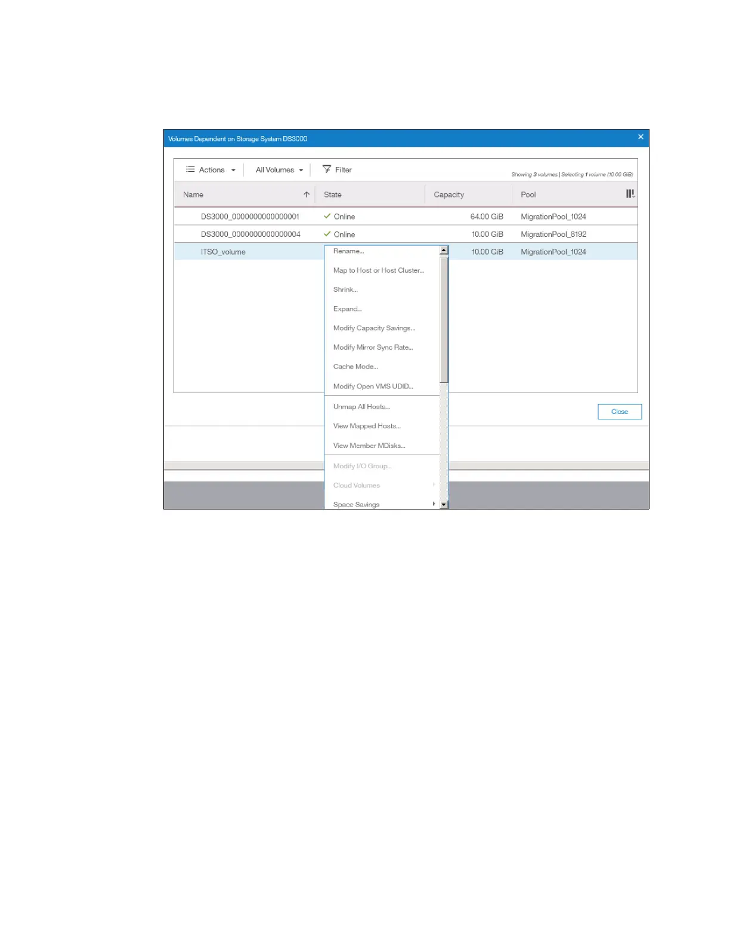Click the Filter funnel icon

click(x=327, y=169)
